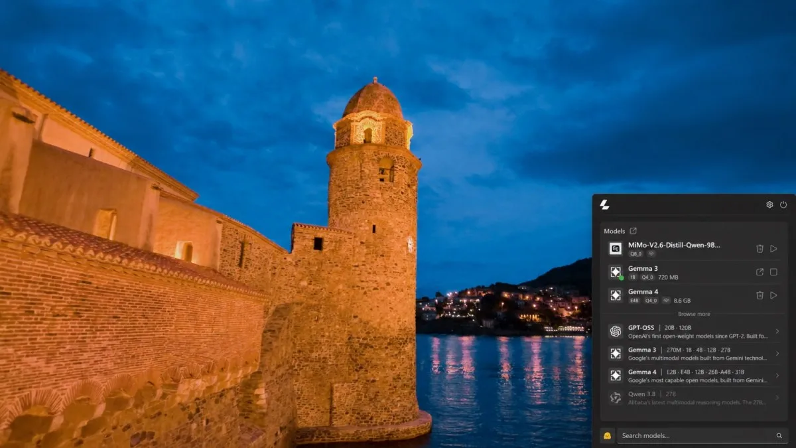The width and height of the screenshot is (796, 448).
Task: Click the Gemma 3 catalog logo with 270M sizes
Action: click(x=616, y=353)
